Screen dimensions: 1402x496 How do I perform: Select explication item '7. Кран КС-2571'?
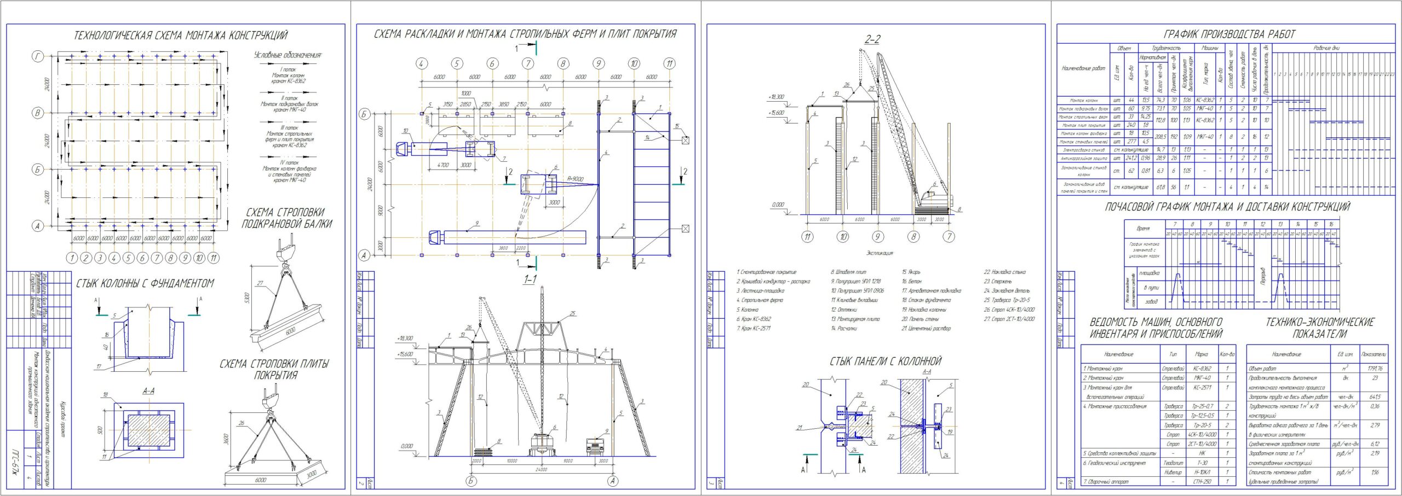(754, 329)
